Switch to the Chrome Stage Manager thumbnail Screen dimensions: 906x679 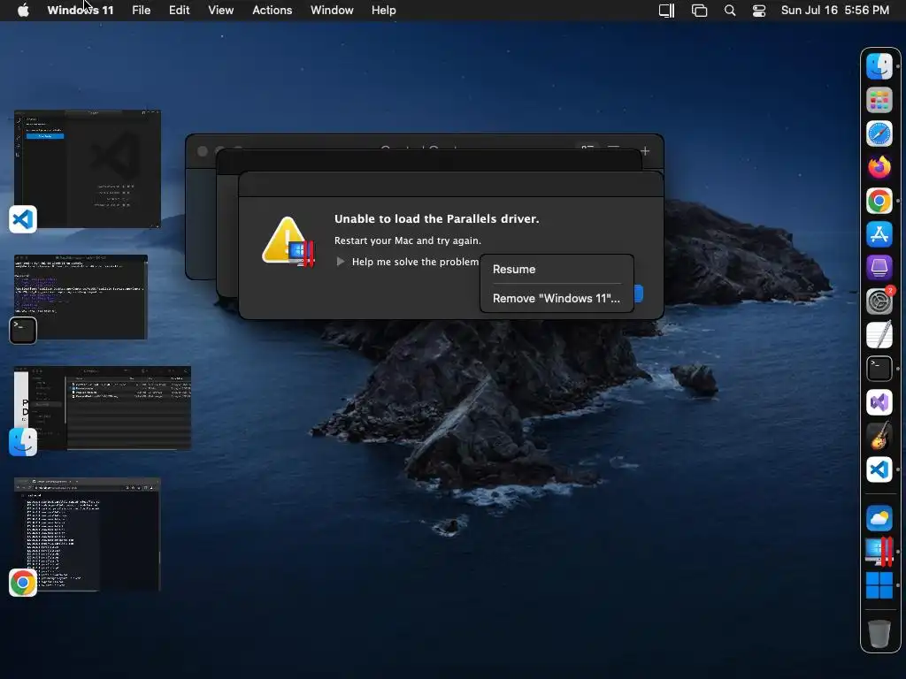coord(88,534)
